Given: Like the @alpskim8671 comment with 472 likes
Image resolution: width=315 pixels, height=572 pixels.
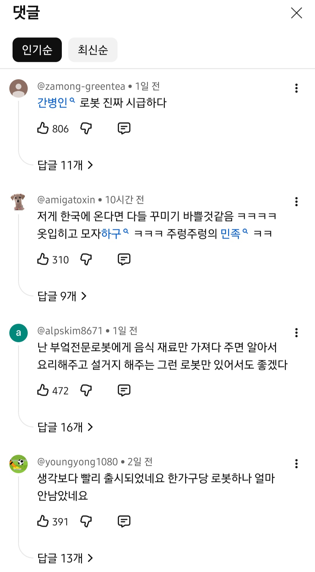Looking at the screenshot, I should click(43, 390).
